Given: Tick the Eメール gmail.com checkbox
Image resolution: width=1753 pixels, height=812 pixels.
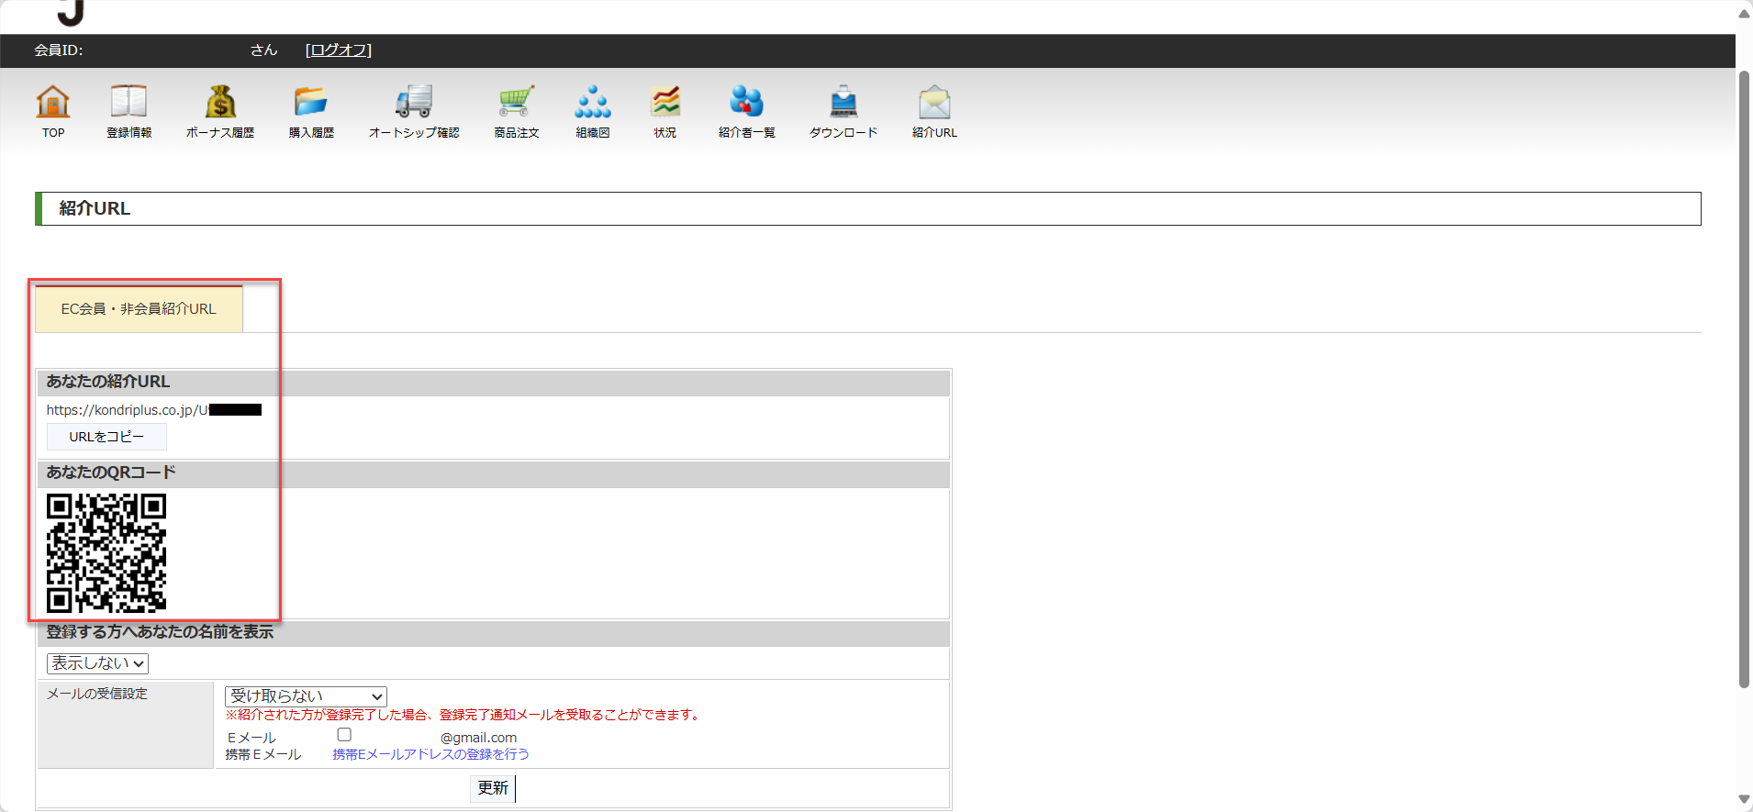Looking at the screenshot, I should [x=344, y=735].
